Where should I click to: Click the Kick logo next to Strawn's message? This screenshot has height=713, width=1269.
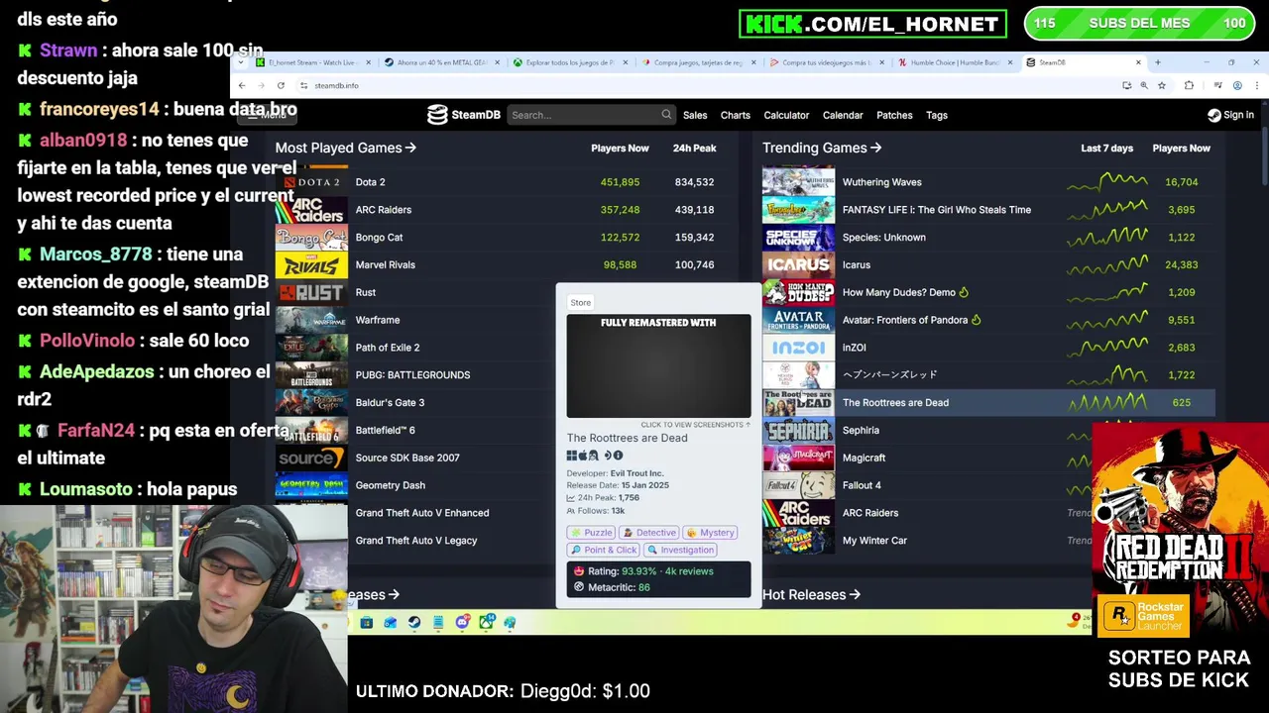[x=26, y=50]
